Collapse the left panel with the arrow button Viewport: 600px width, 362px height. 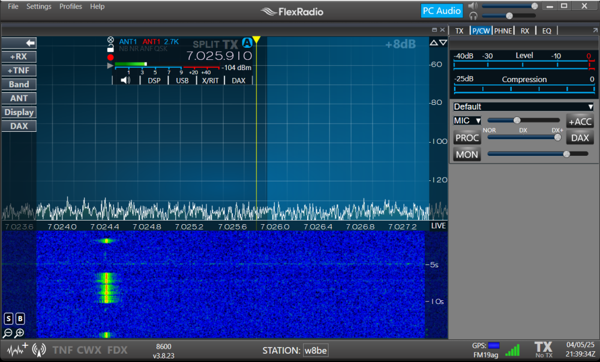19,43
